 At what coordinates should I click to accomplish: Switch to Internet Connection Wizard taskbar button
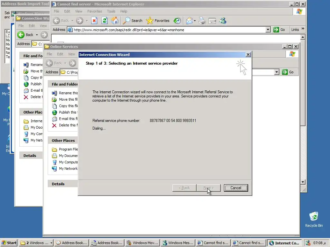coord(285,243)
